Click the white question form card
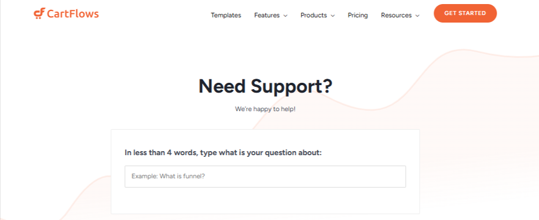539x220 pixels. point(265,171)
